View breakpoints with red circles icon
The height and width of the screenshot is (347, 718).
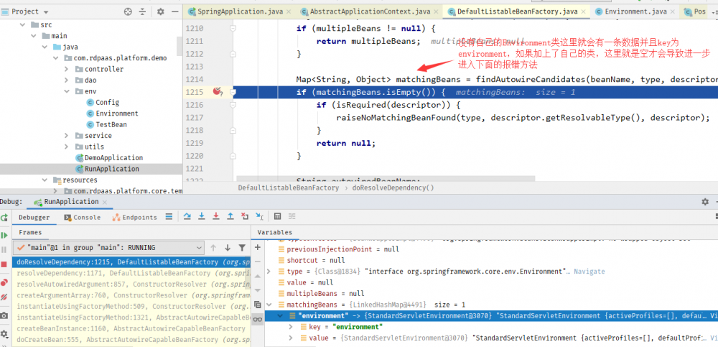point(4,282)
